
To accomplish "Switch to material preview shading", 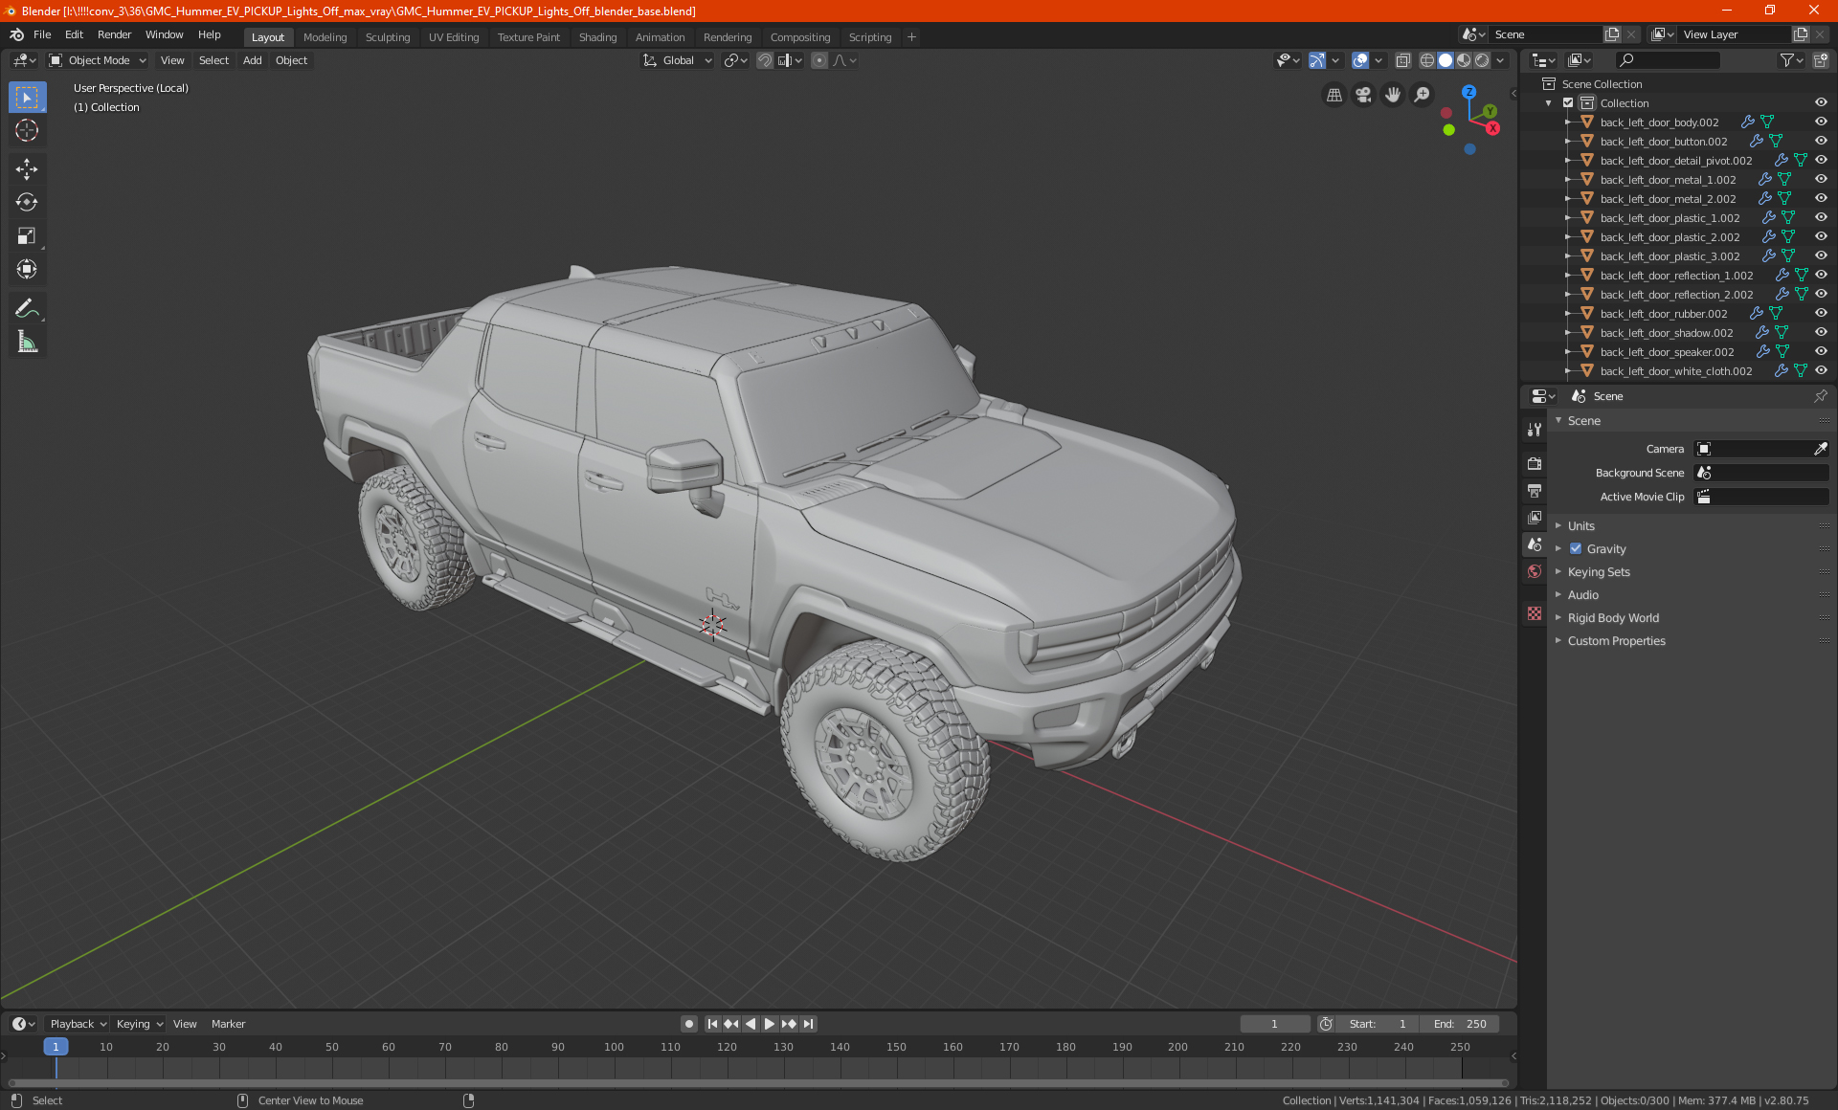I will [x=1464, y=60].
